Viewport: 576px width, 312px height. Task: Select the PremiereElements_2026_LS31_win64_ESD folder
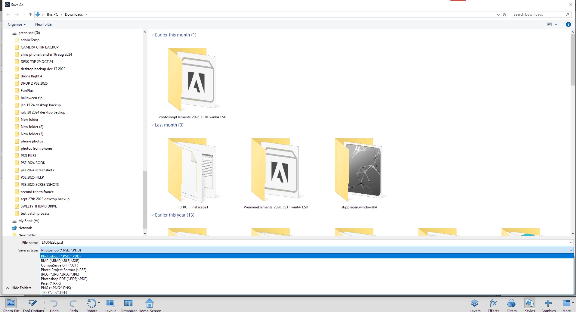[276, 173]
